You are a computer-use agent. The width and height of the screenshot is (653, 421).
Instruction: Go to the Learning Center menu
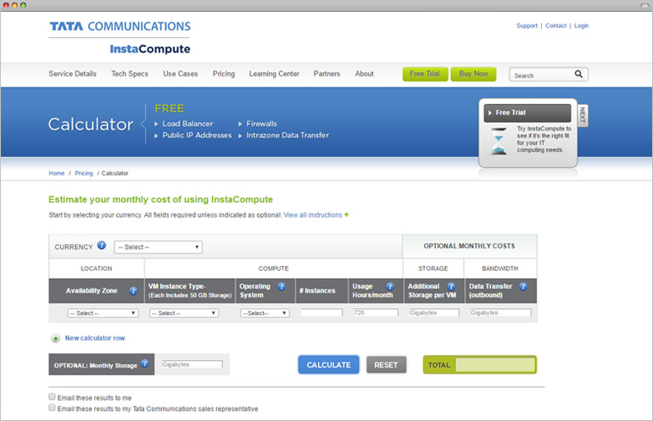coord(274,75)
